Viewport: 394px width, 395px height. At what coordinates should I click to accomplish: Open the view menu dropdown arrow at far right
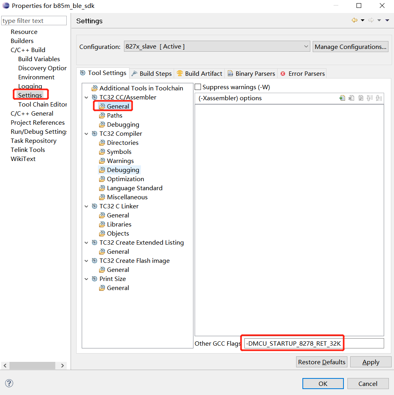pyautogui.click(x=387, y=21)
